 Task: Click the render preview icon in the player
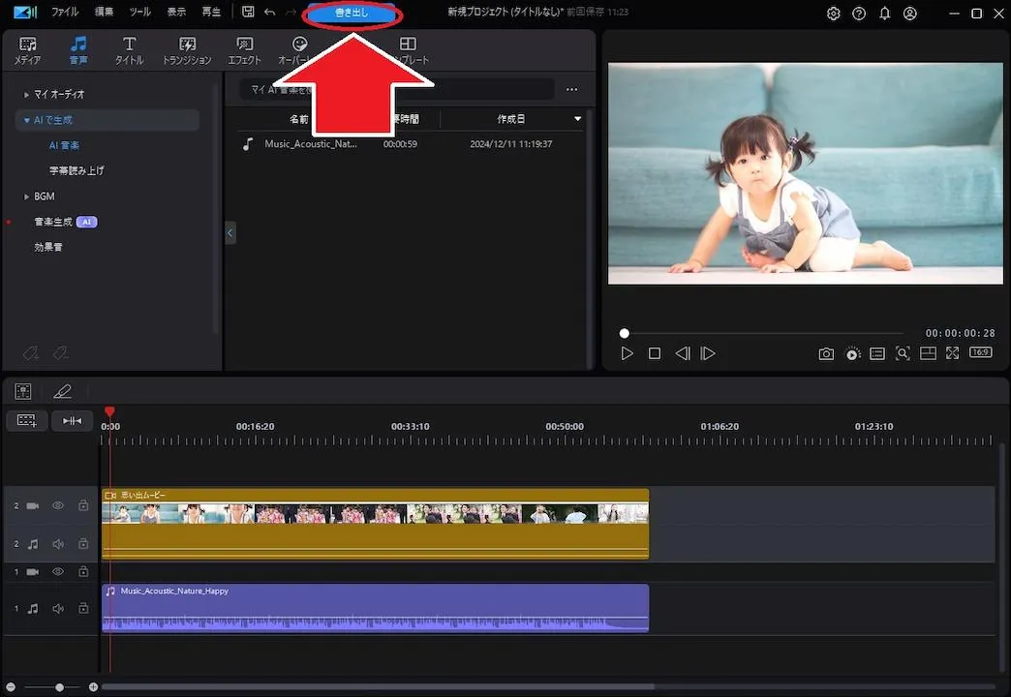(852, 353)
